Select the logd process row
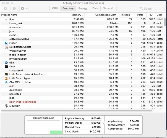The height and width of the screenshot is (138, 167). pyautogui.click(x=82, y=98)
